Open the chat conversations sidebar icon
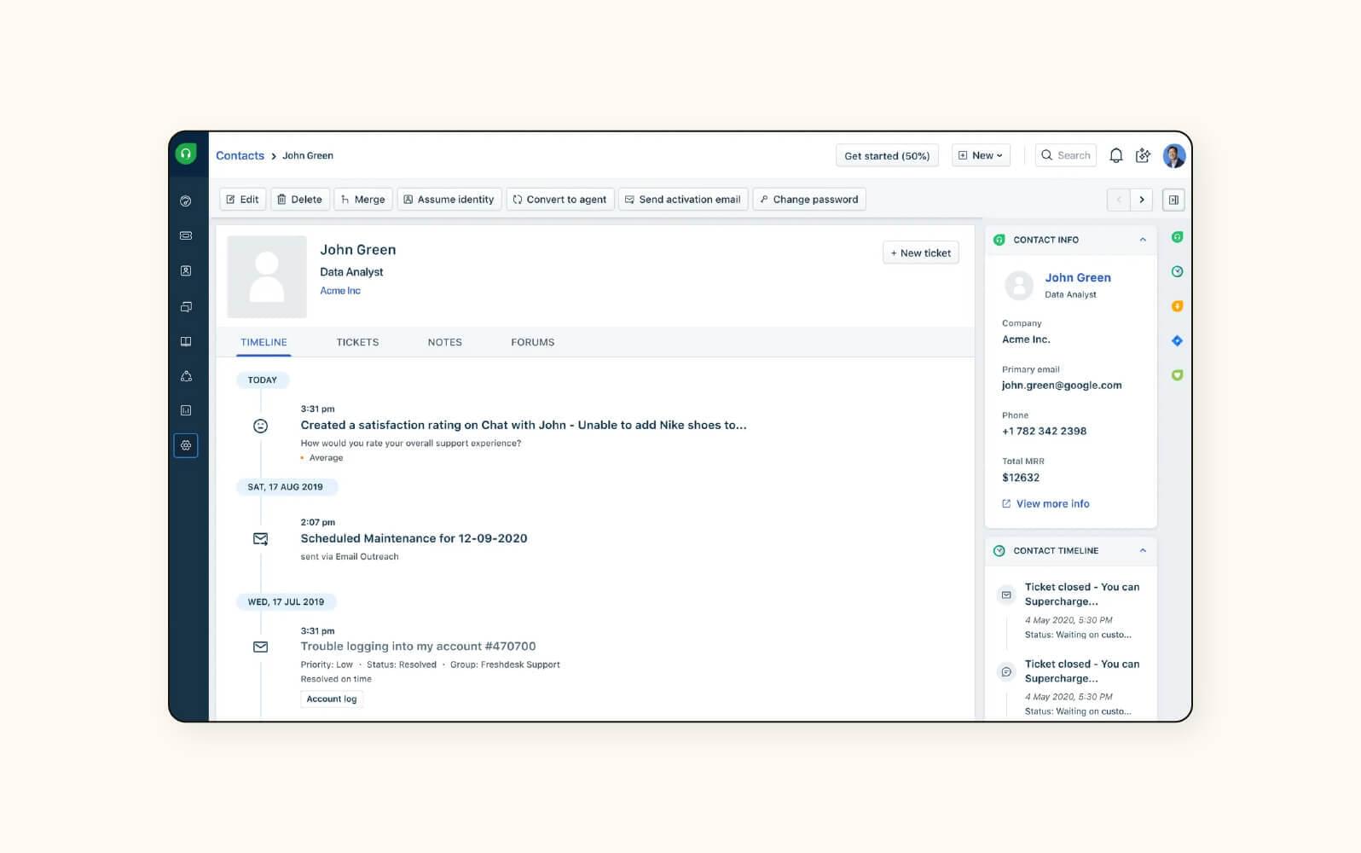Screen dimensions: 1361x853 point(186,306)
